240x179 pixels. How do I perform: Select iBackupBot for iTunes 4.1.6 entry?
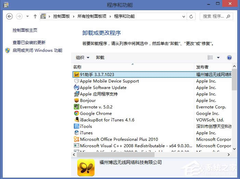point(152,120)
